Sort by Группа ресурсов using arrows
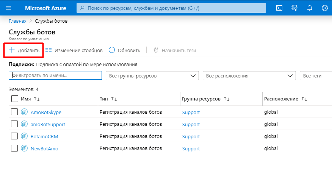The image size is (332, 187). [227, 99]
